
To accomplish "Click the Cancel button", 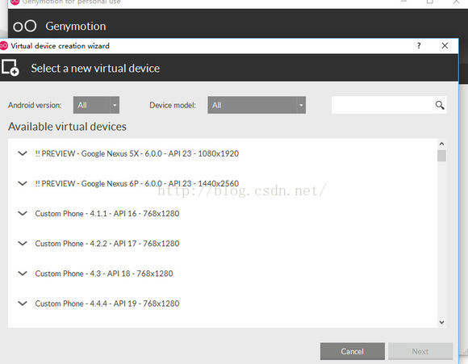I will point(352,351).
